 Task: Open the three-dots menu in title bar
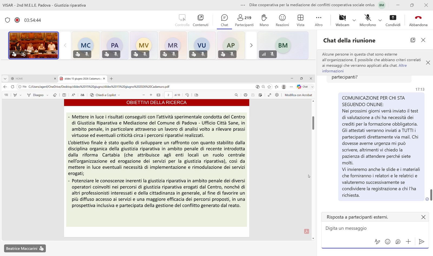[243, 5]
